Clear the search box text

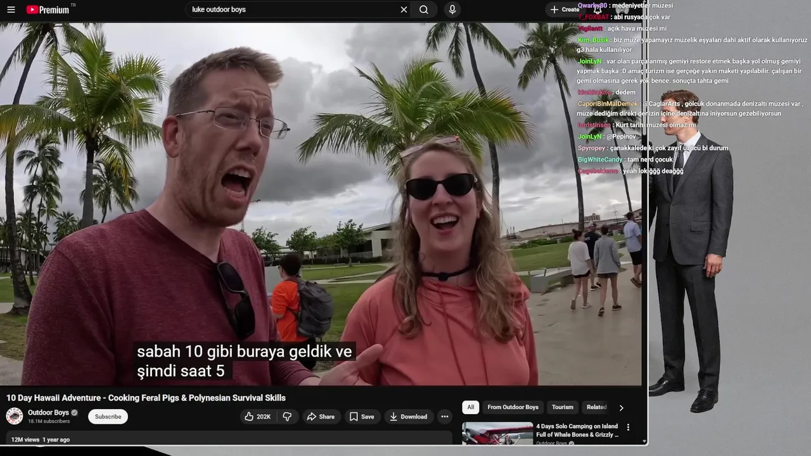[x=404, y=9]
